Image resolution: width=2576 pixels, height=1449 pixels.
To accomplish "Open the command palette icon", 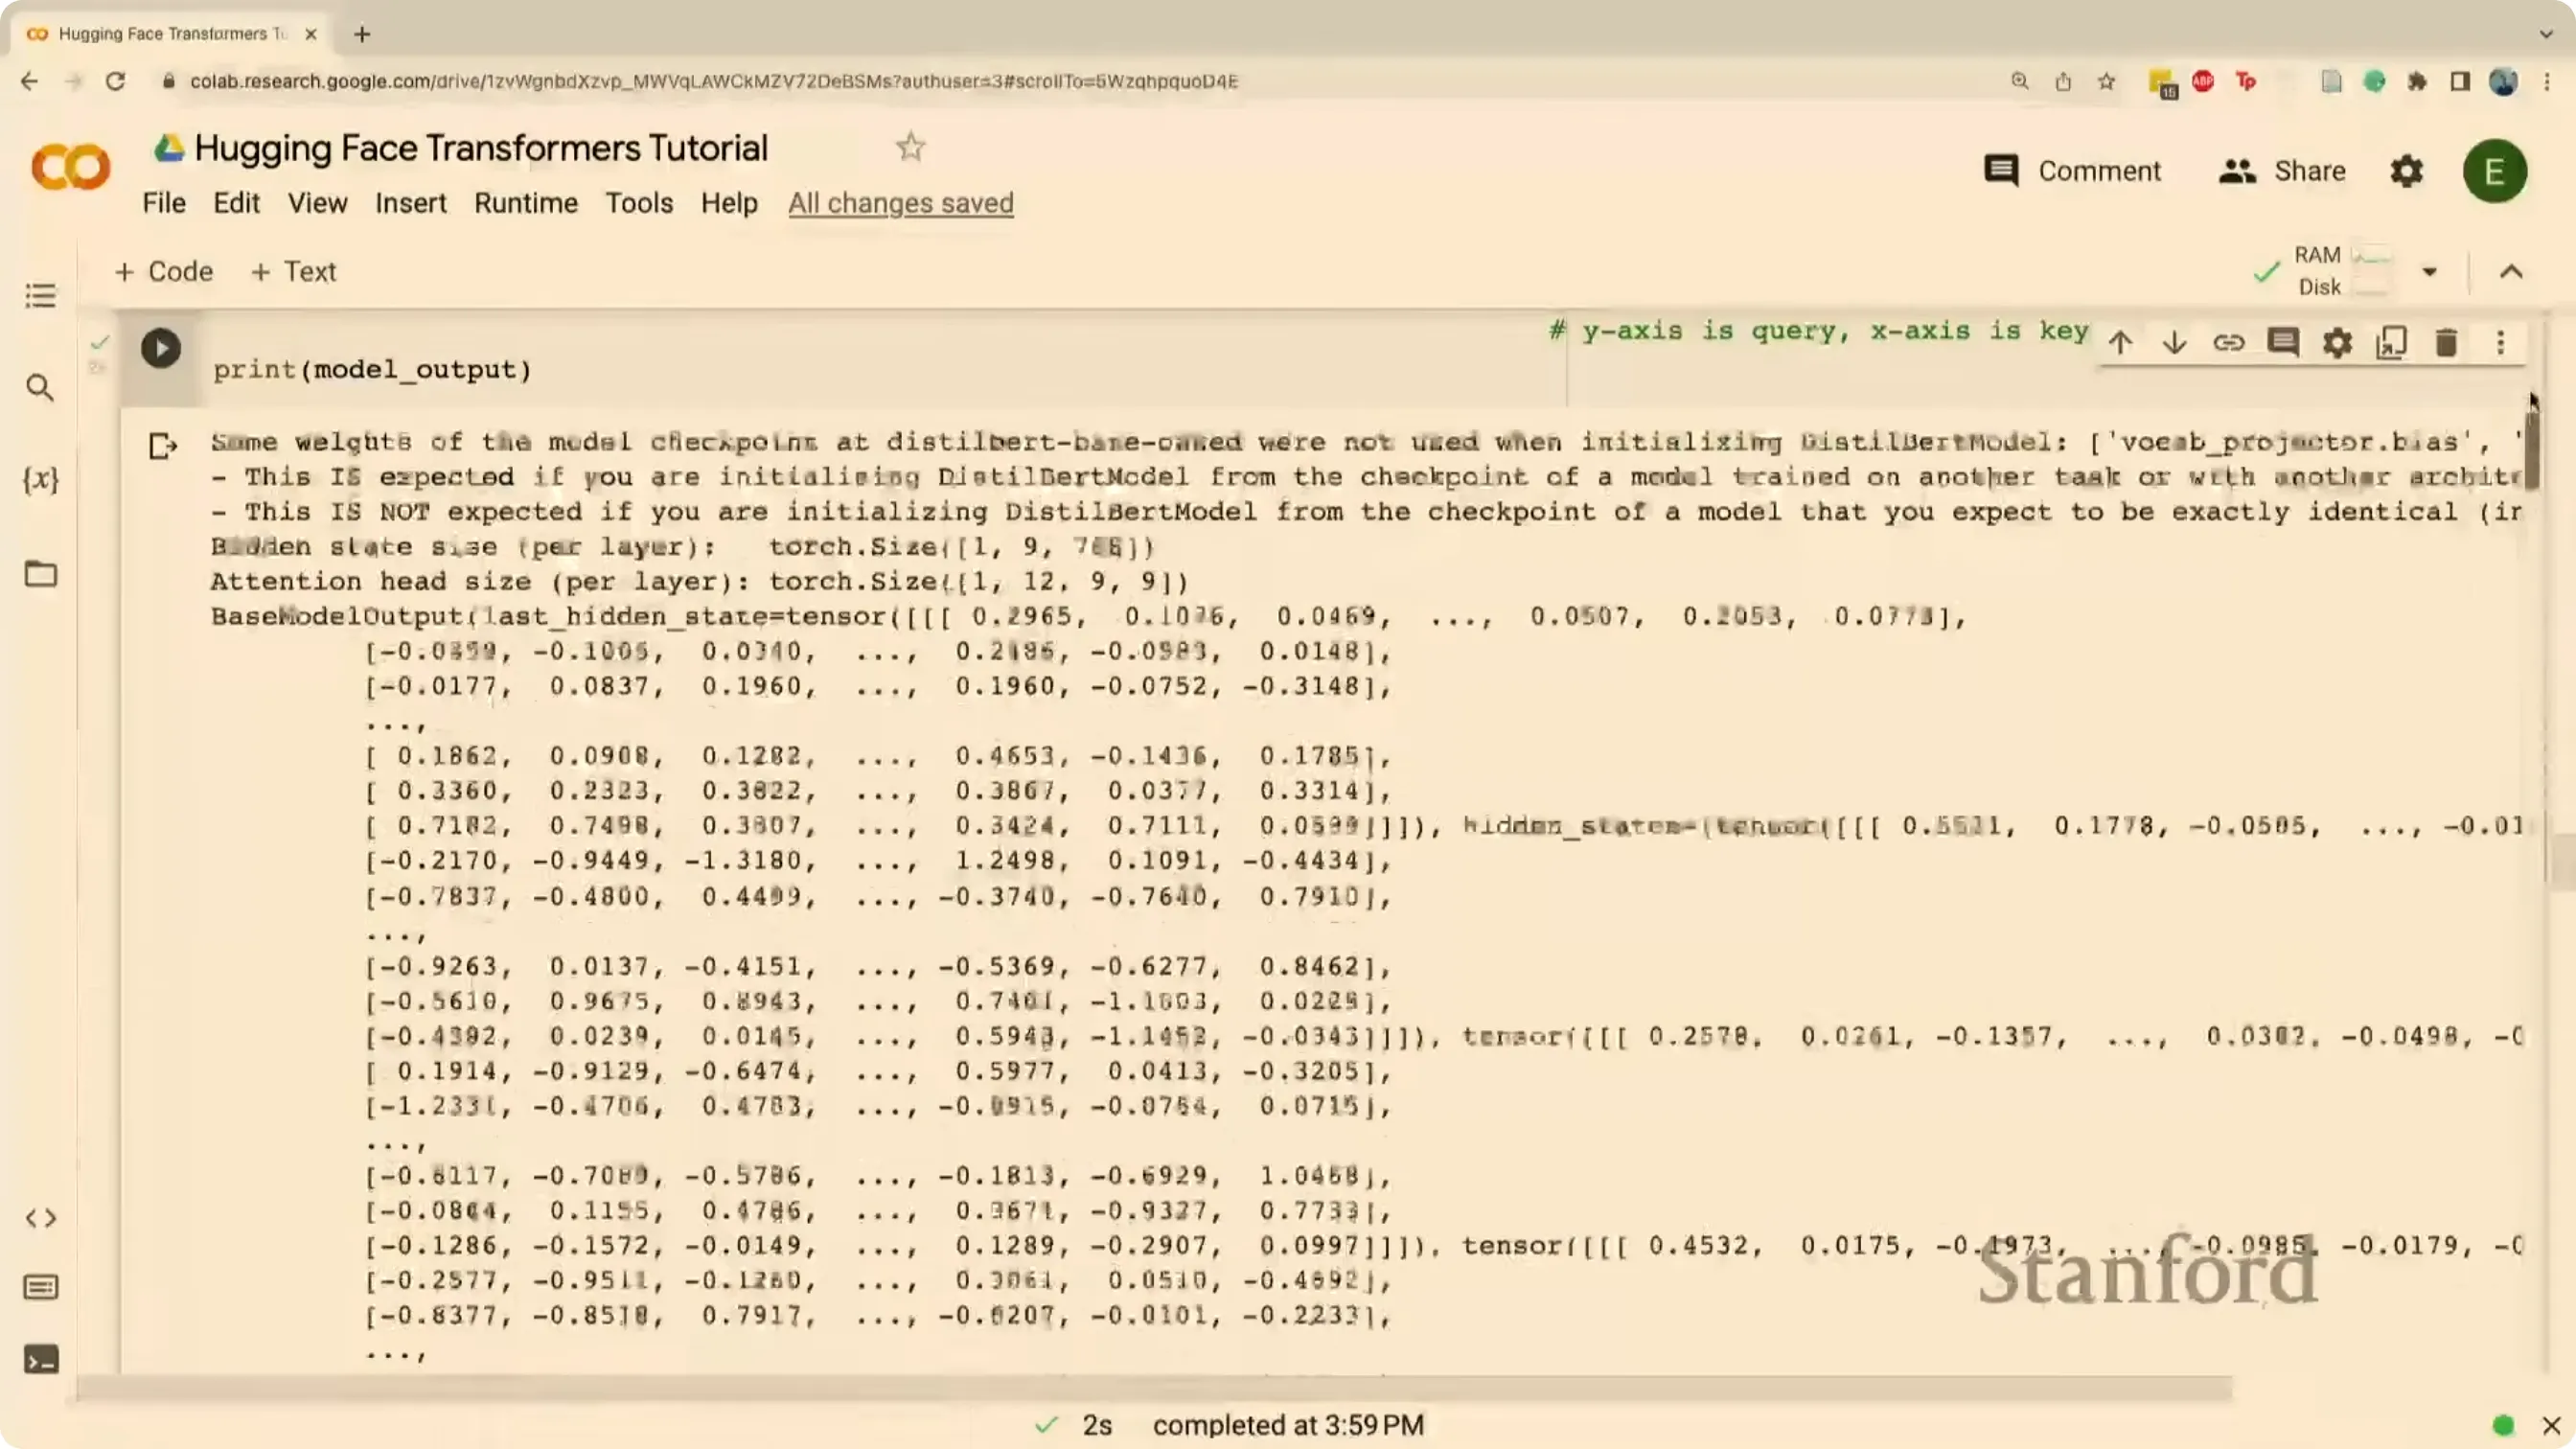I will pos(40,1287).
